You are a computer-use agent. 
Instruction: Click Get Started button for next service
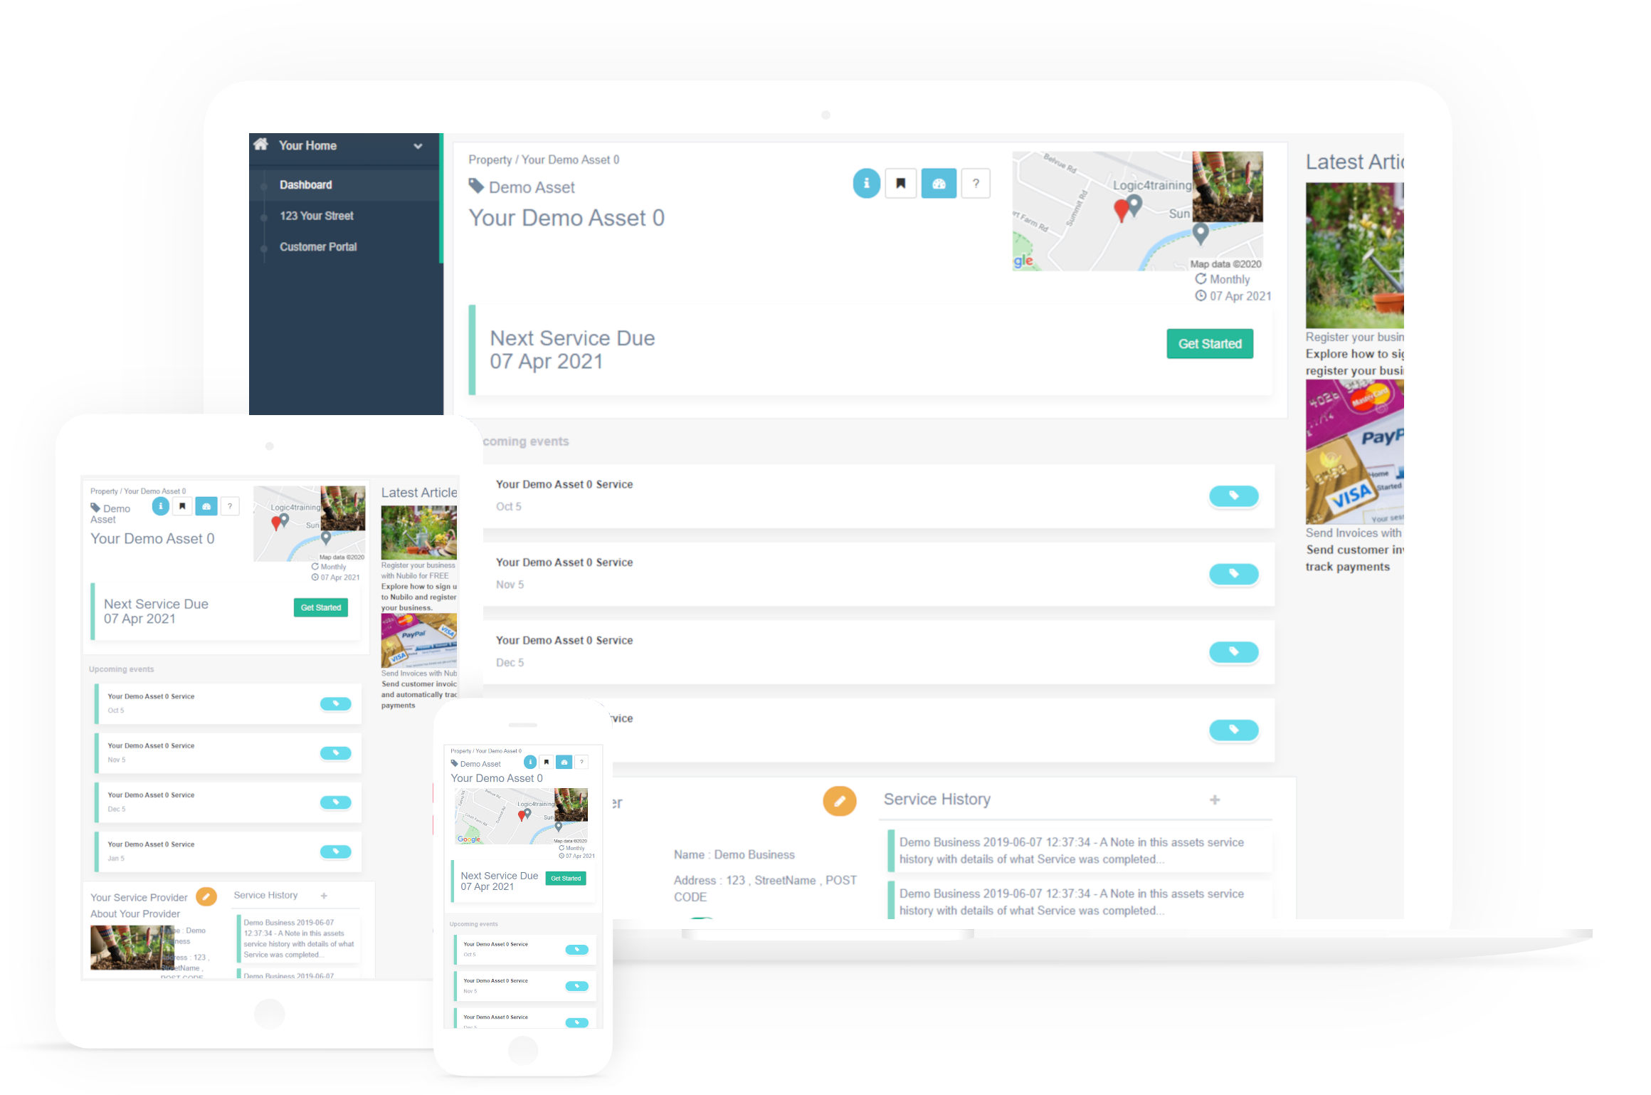[1209, 345]
